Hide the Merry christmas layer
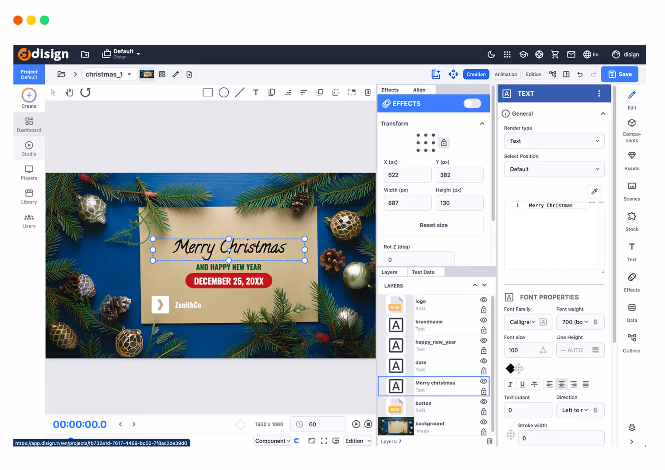This screenshot has height=470, width=665. 484,381
